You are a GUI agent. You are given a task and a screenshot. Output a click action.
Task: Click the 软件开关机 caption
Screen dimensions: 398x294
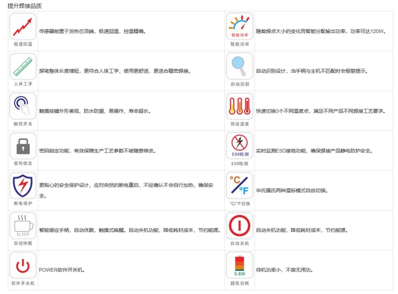click(23, 283)
